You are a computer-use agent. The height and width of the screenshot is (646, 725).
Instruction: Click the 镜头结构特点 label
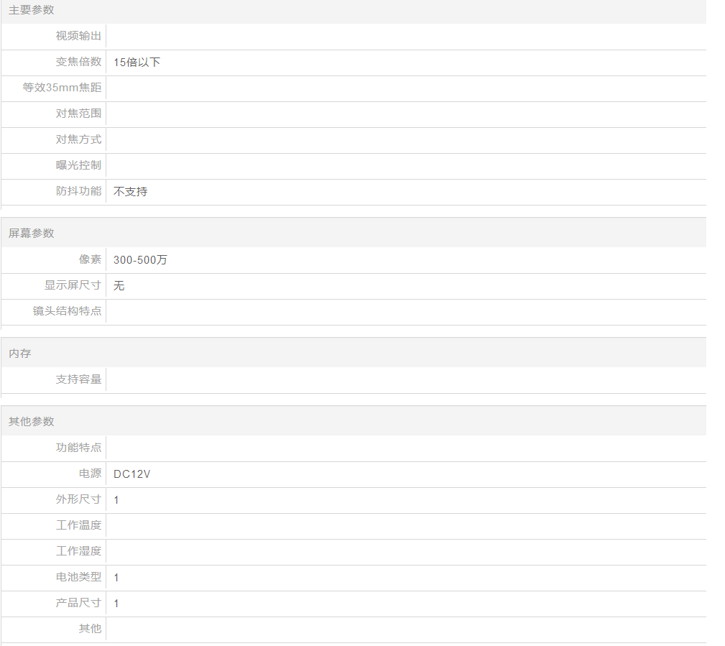click(x=67, y=311)
